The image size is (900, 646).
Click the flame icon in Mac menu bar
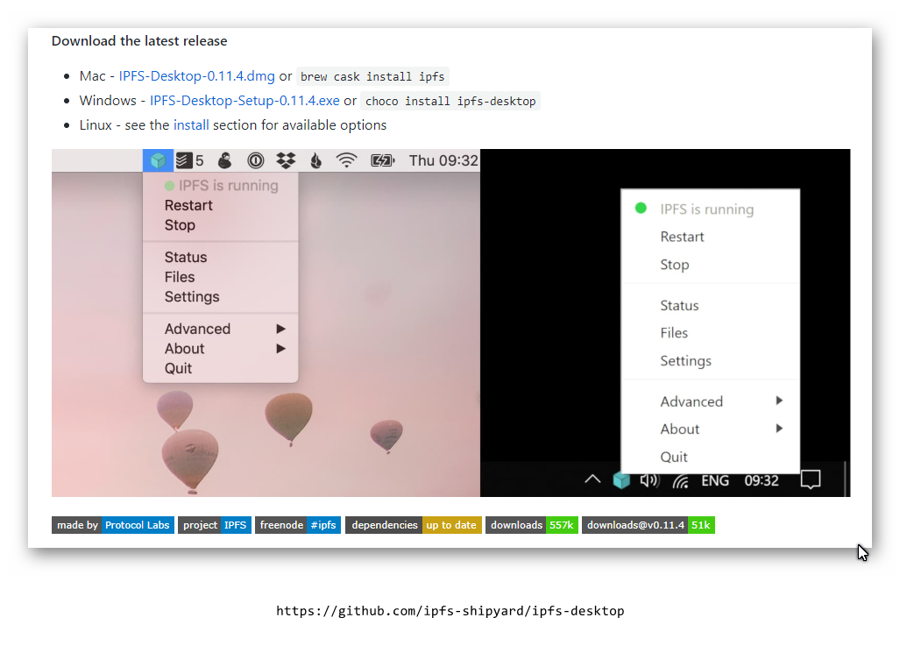[315, 160]
